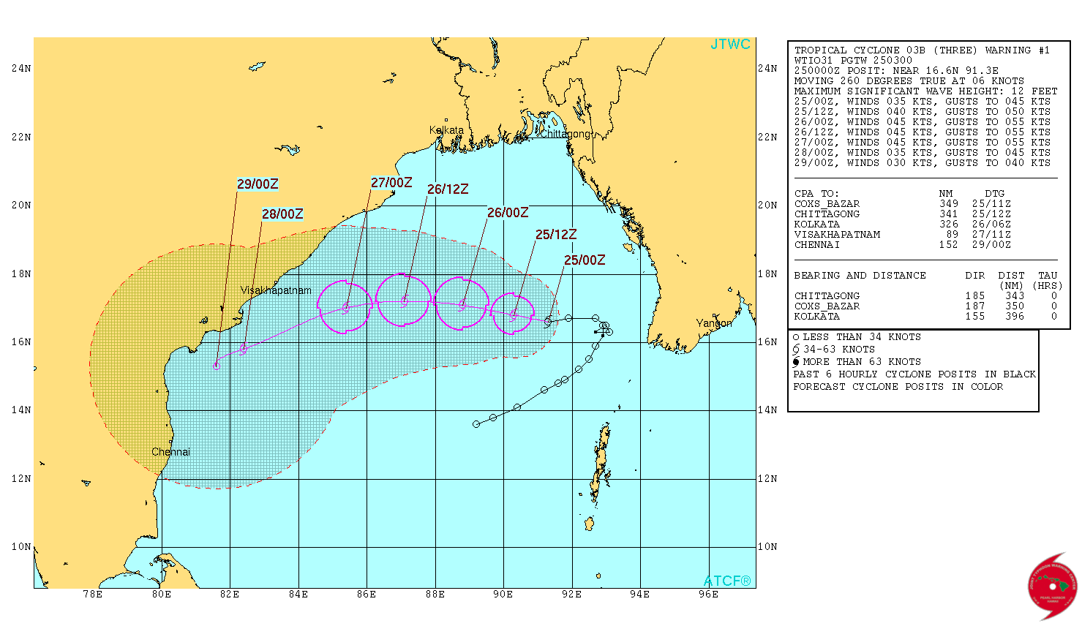Screen dimensions: 1082x626
Task: Click the CHITTAGONG bearing row with DIR 185
Action: tap(926, 296)
